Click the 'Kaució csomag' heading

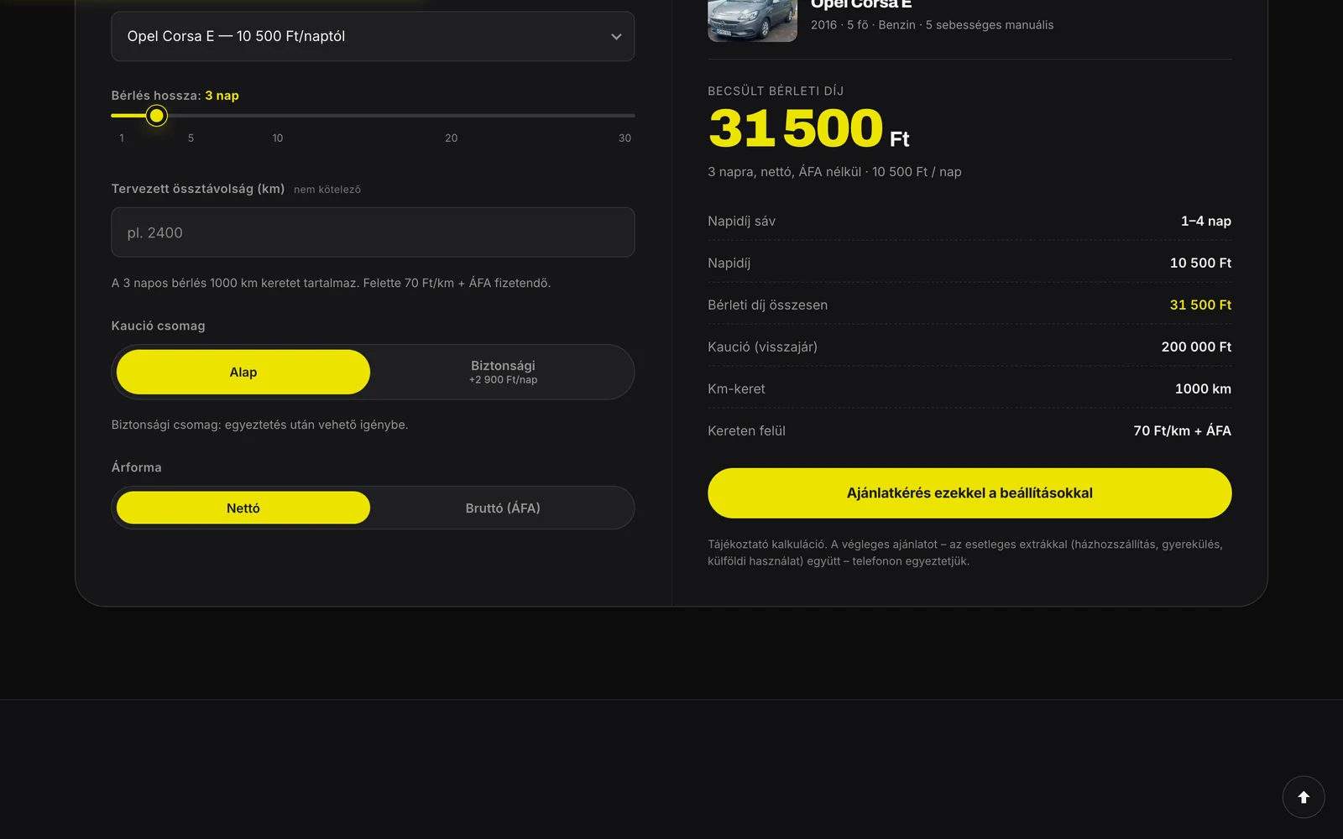pos(158,326)
